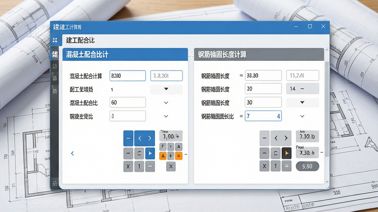Click the input field containing 2
Image resolution: width=378 pixels, height=212 pixels.
(128, 116)
